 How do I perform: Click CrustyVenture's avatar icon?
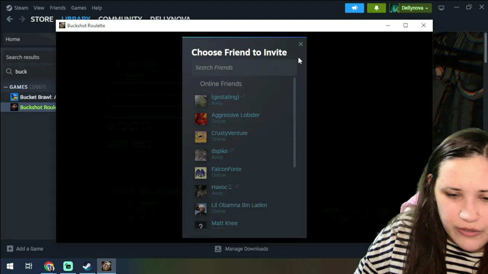tap(201, 137)
